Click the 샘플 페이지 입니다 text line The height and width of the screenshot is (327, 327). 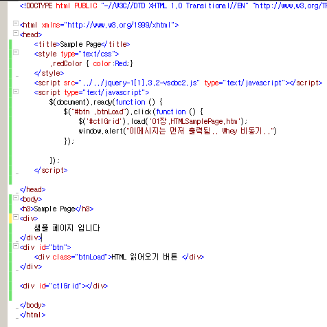coord(67,228)
